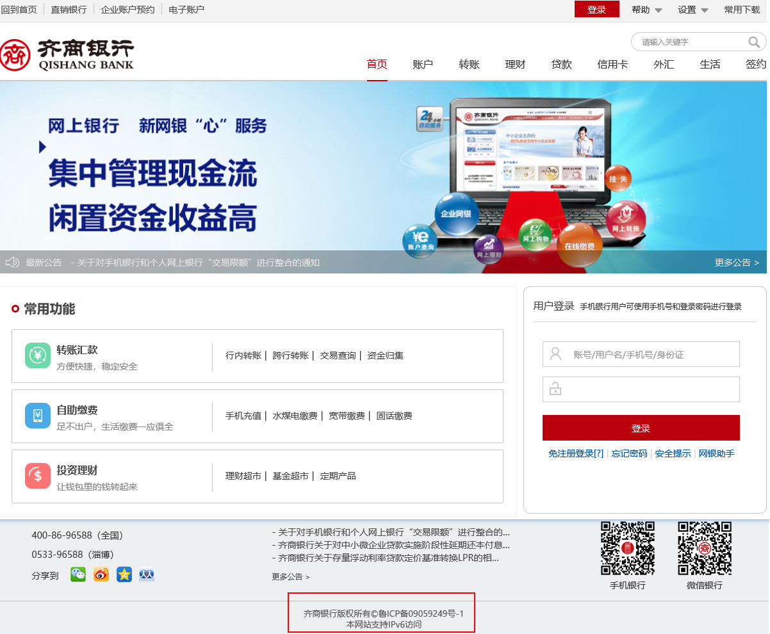Open the 账户 menu

pos(423,64)
